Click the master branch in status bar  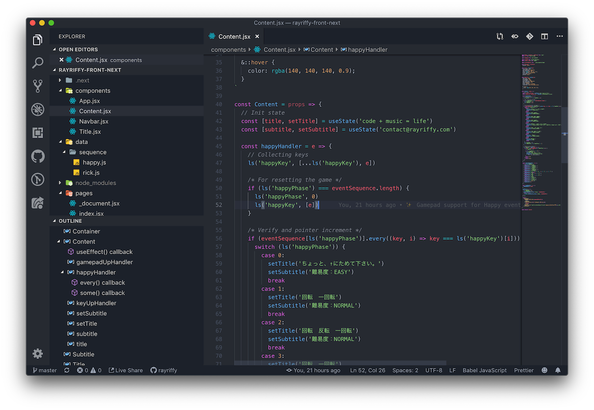[x=44, y=370]
